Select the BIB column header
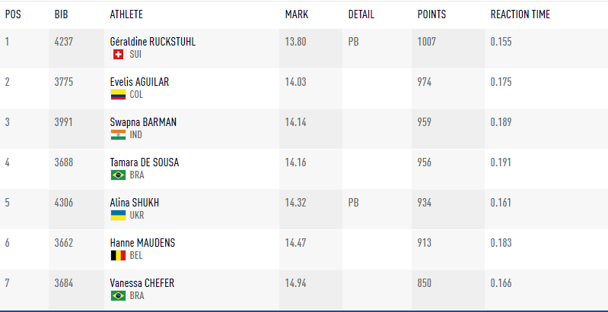This screenshot has width=608, height=312. point(61,14)
